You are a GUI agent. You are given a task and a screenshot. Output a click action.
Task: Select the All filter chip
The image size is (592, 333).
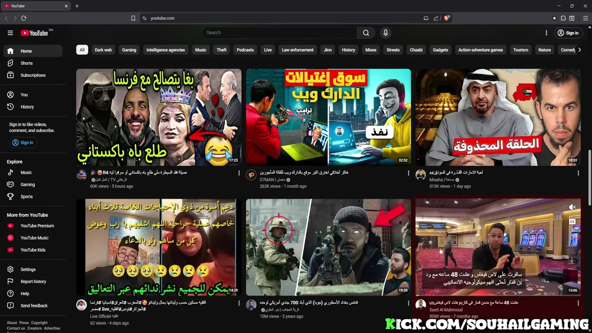pyautogui.click(x=82, y=50)
